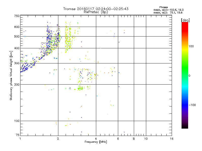The width and height of the screenshot is (202, 151).
Task: Click the colorbar label '-100'
Action: (x=192, y=105)
